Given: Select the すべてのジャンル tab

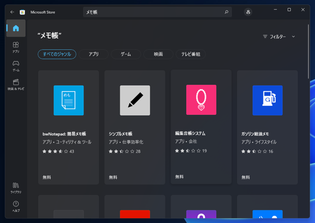Looking at the screenshot, I should point(57,54).
